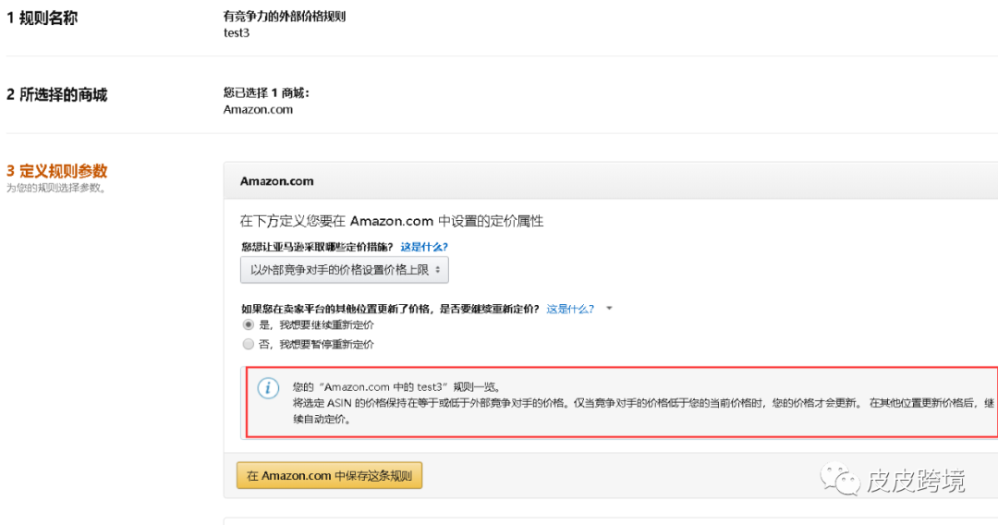
Task: Select '是,我想要继续重新定价' radio button
Action: tap(248, 325)
